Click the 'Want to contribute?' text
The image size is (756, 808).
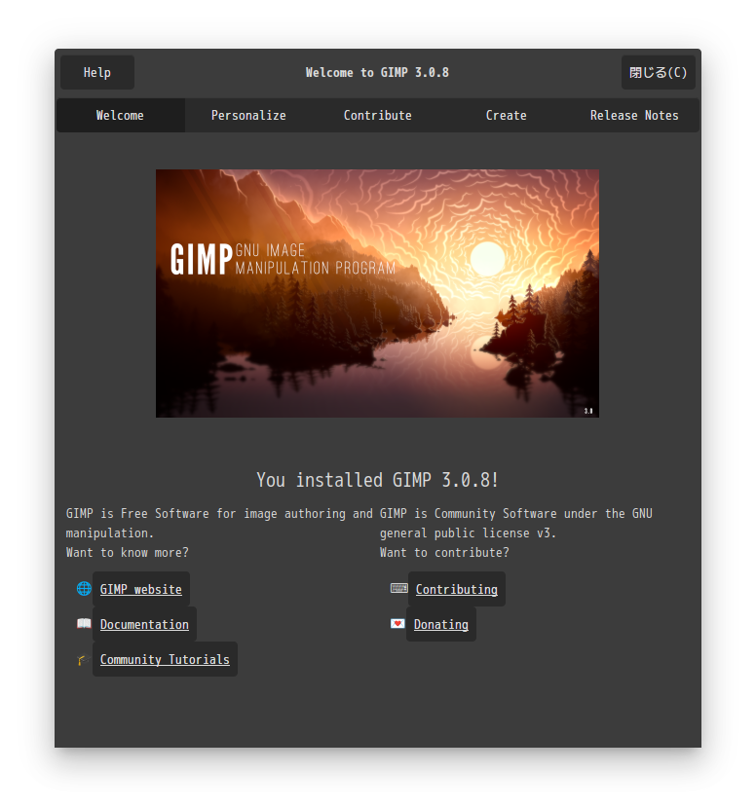tap(444, 552)
